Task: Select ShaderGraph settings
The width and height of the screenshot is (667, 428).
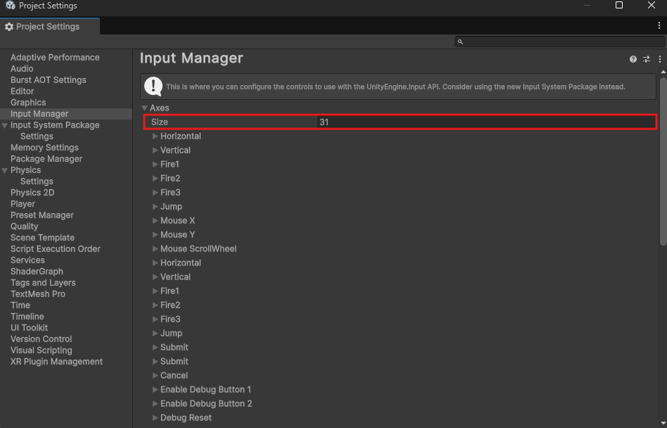Action: [37, 272]
